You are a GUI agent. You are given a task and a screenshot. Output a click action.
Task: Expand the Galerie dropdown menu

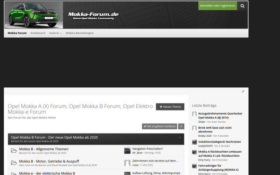(x=56, y=33)
